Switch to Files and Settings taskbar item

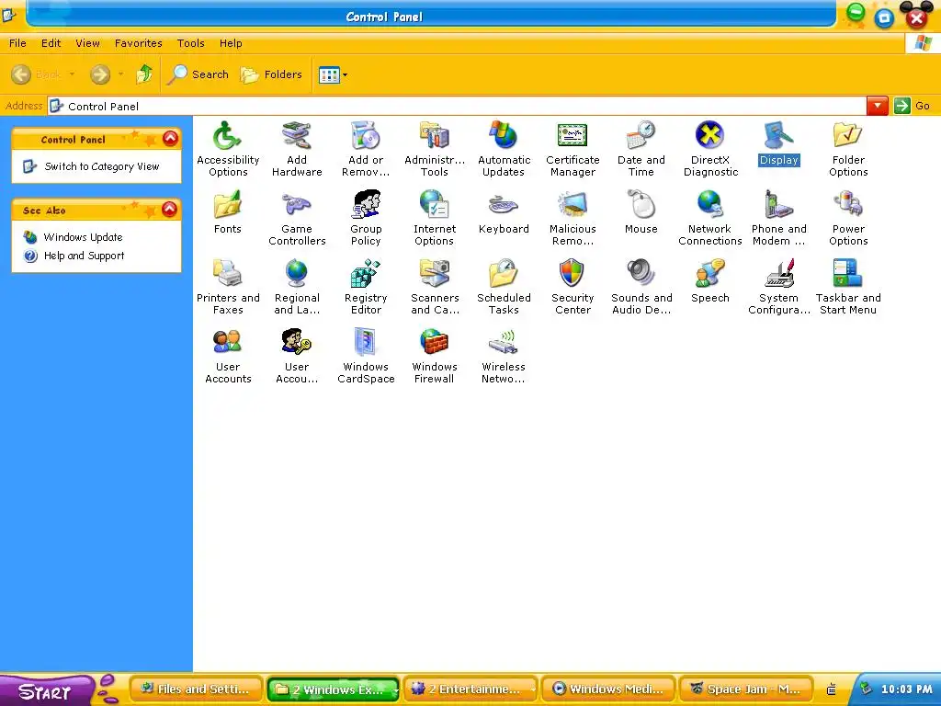197,689
